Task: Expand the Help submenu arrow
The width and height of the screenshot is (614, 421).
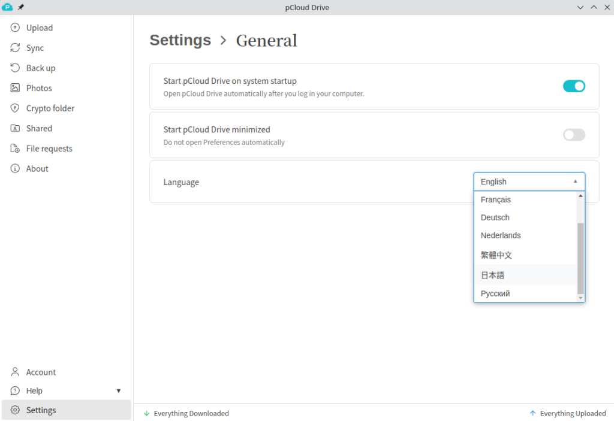Action: (x=119, y=391)
